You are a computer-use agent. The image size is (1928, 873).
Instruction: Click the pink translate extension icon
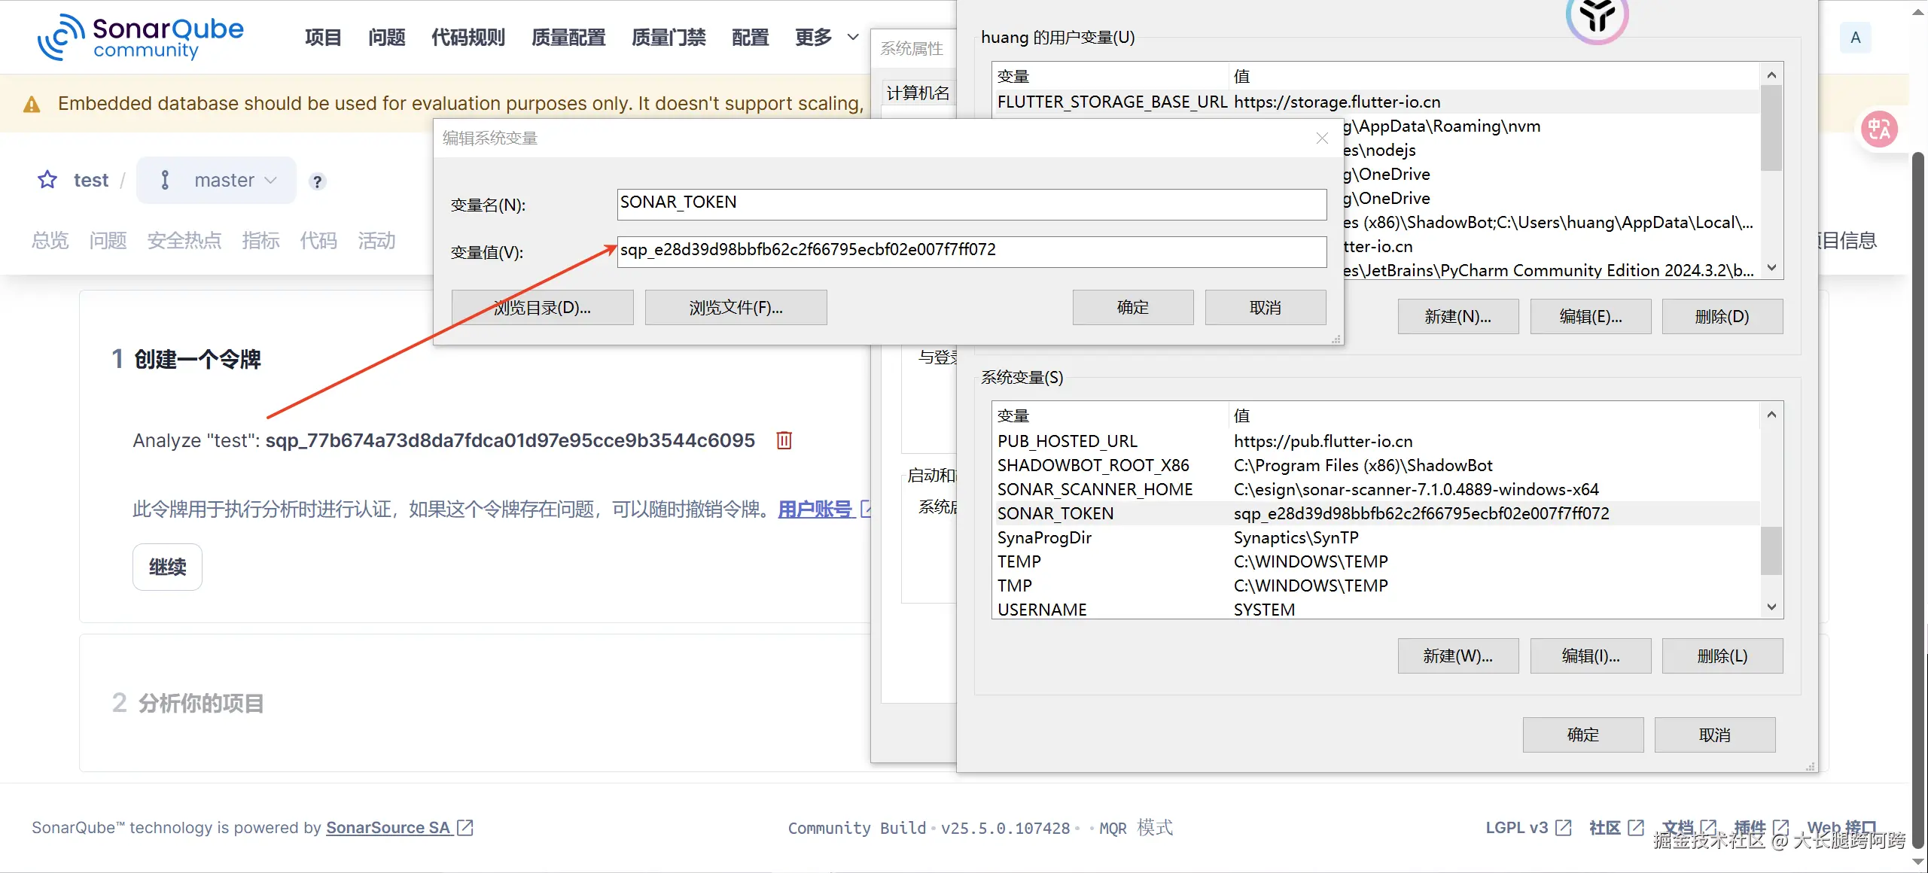tap(1879, 129)
